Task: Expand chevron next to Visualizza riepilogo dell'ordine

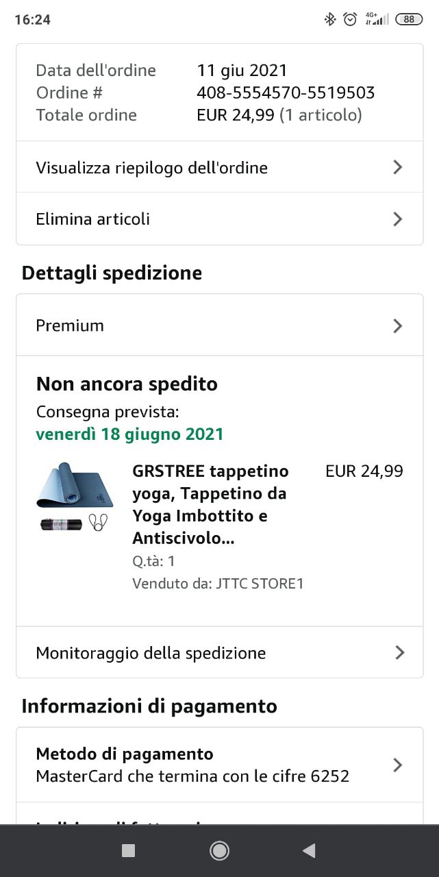Action: point(398,167)
